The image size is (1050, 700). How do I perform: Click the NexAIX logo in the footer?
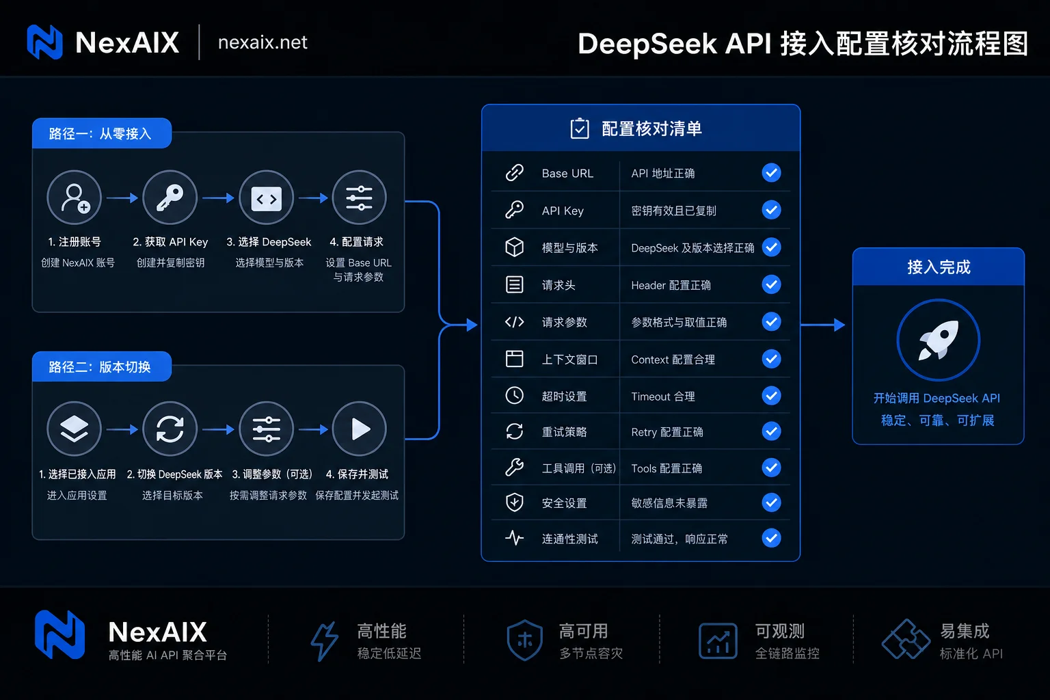click(x=60, y=635)
